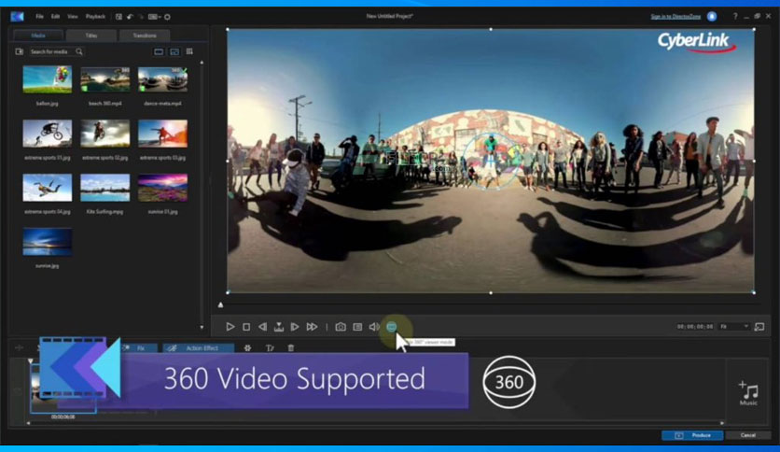The image size is (780, 452).
Task: Click the trash delete clip icon
Action: (291, 348)
